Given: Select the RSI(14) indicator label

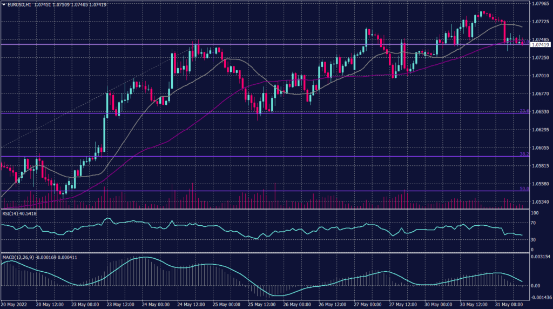Looking at the screenshot, I should point(11,214).
